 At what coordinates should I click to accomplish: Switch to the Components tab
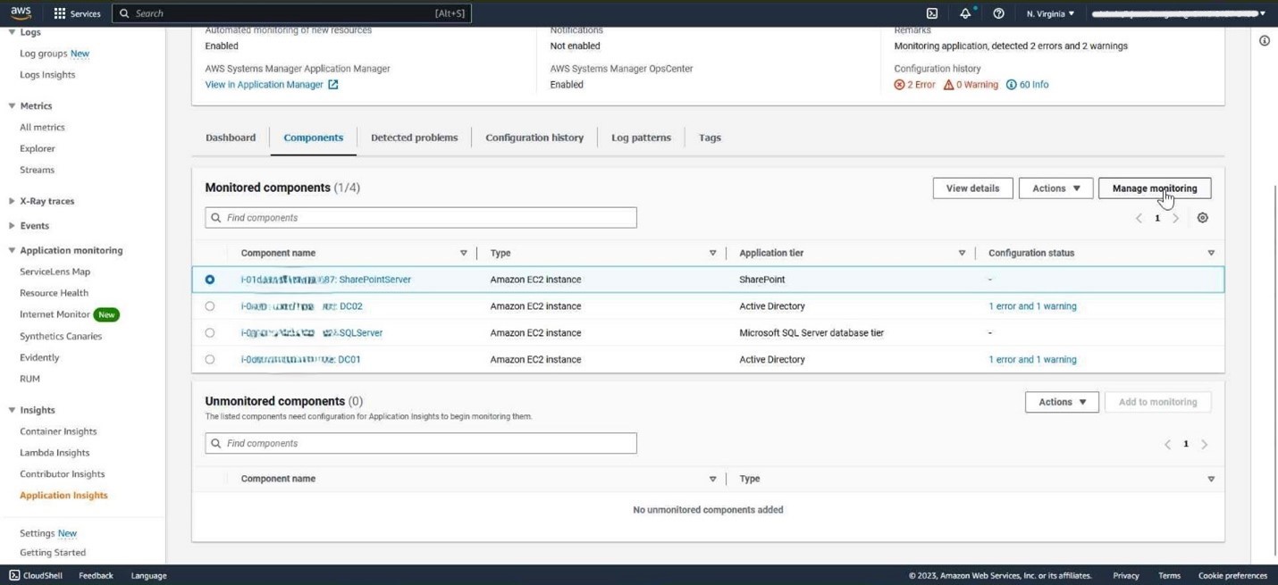pos(313,138)
